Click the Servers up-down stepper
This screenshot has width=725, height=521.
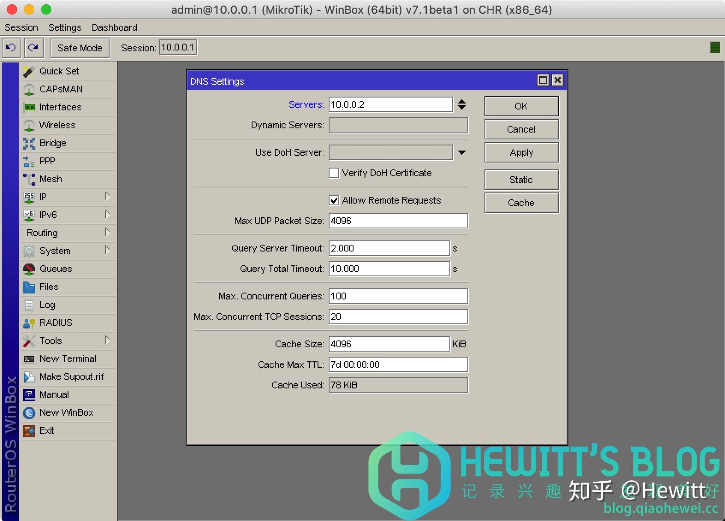pos(461,104)
